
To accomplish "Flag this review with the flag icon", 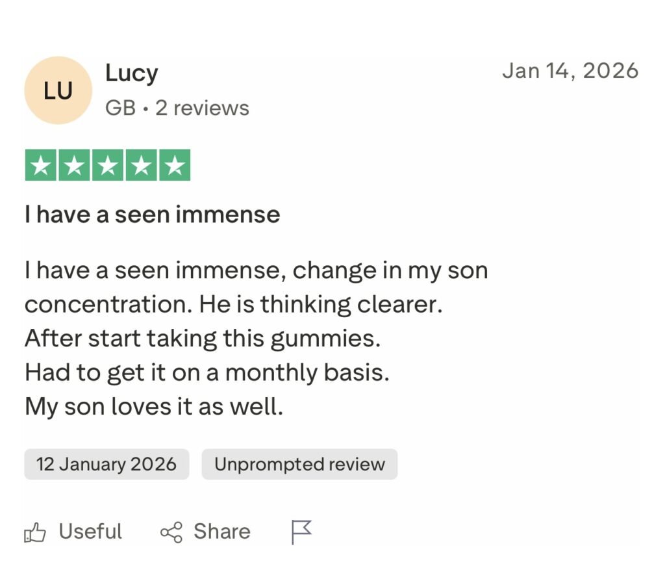I will tap(301, 532).
